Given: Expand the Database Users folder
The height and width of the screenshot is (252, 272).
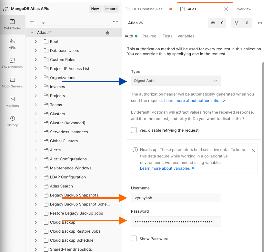Looking at the screenshot, I should pos(36,51).
